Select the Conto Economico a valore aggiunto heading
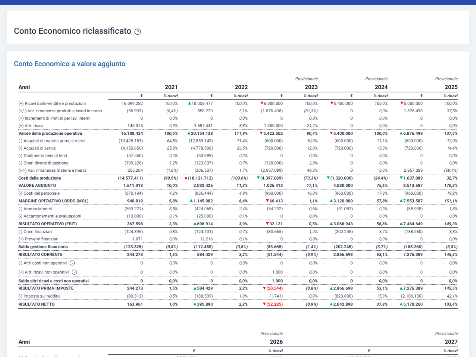This screenshot has width=476, height=357. [69, 63]
